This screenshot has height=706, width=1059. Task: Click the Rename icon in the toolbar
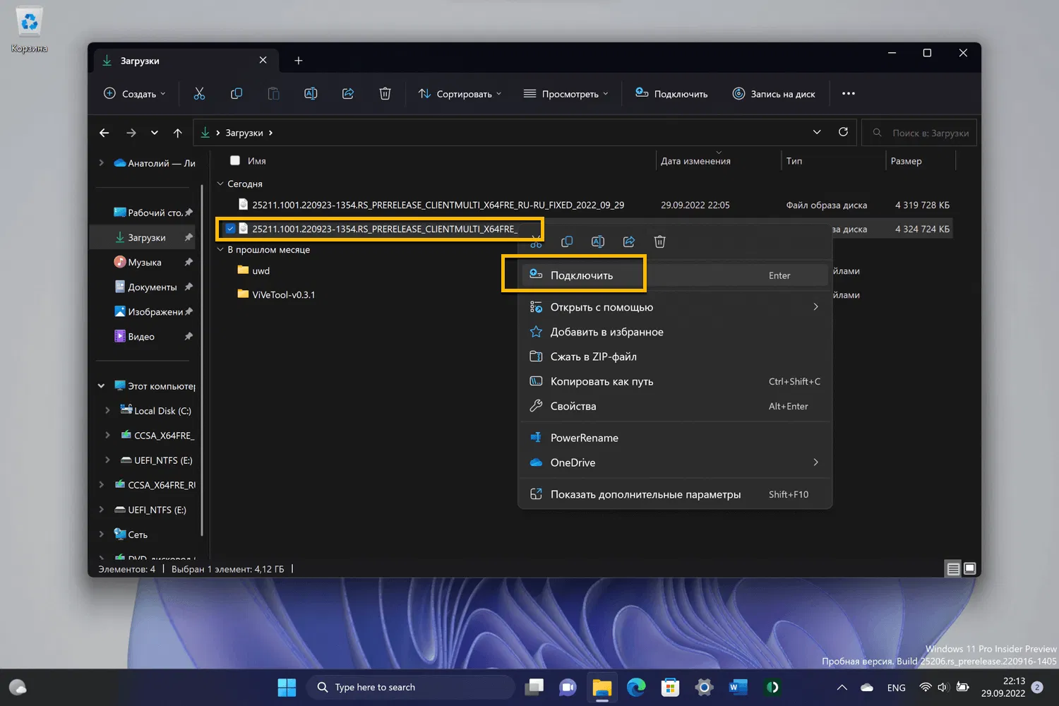click(x=311, y=94)
